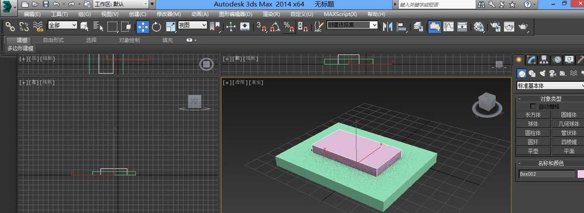The width and height of the screenshot is (584, 213).
Task: Open the Curve Editor icon
Action: pos(449,27)
